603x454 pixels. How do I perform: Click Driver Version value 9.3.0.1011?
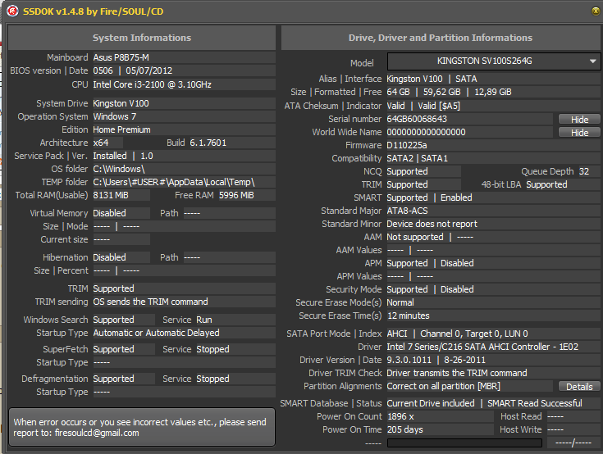point(409,360)
